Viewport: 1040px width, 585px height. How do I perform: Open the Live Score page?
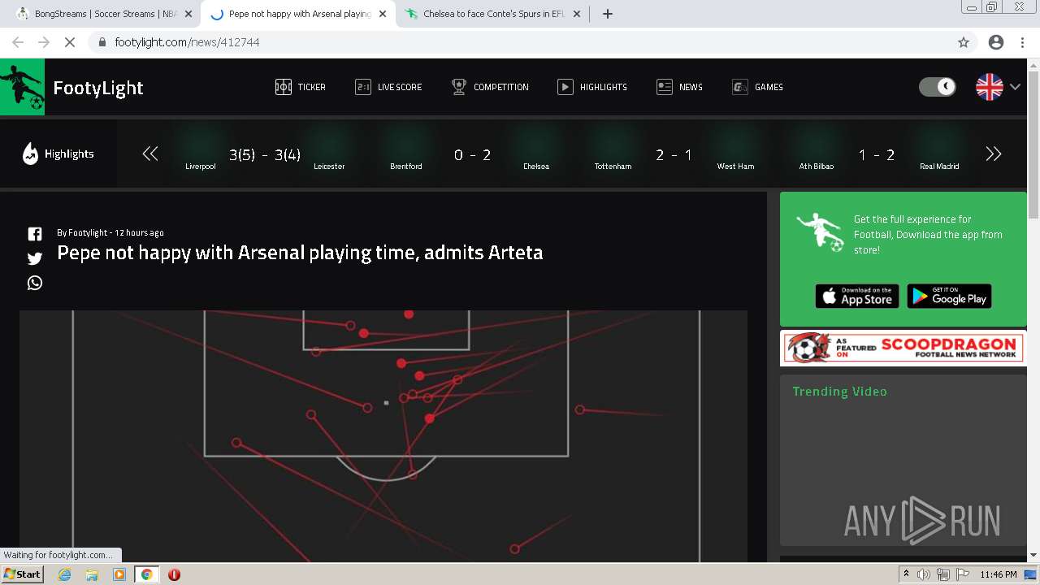pos(388,87)
